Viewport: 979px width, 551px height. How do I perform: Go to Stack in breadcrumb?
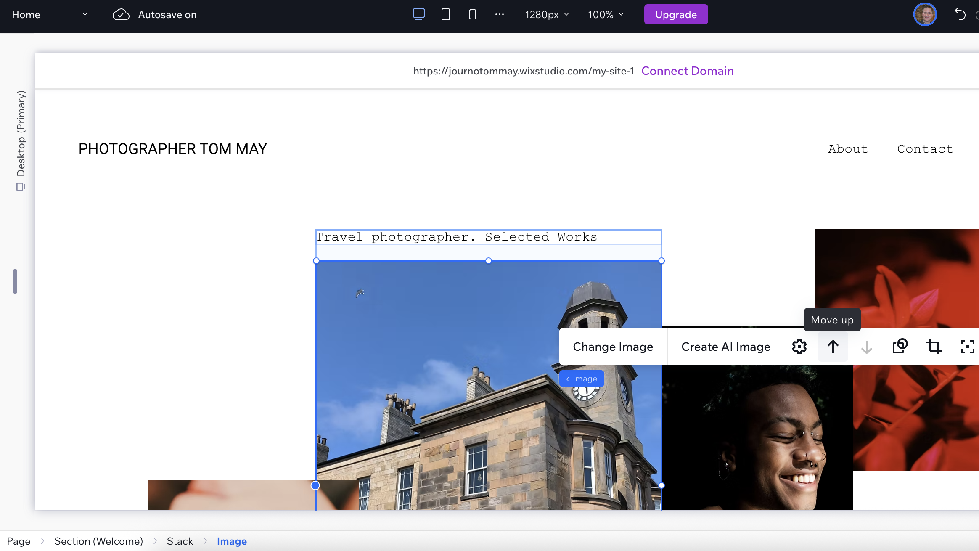point(180,541)
